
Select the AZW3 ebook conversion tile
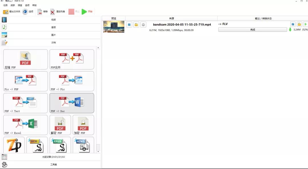[x=84, y=145]
